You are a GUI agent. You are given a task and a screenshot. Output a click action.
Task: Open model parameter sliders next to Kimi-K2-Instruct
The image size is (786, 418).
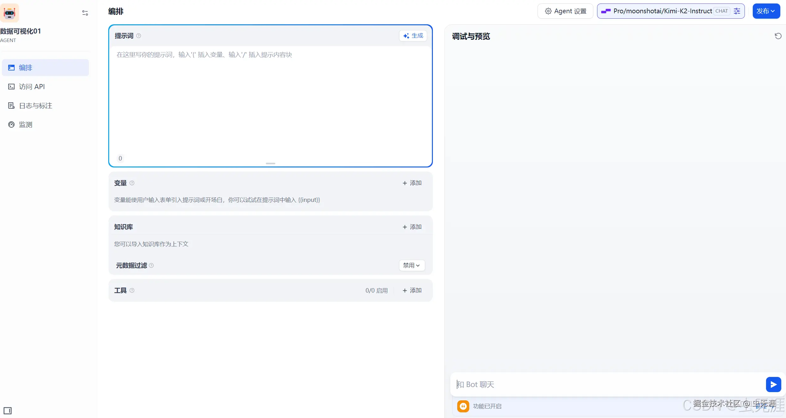pos(737,11)
